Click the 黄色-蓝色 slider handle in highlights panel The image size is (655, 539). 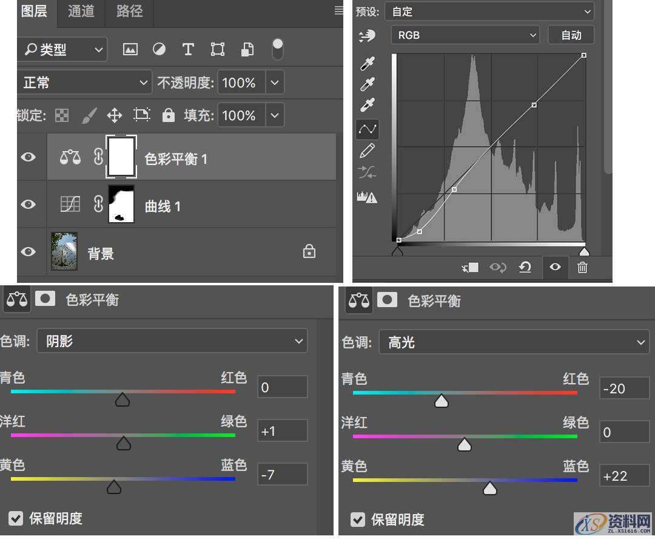[490, 488]
